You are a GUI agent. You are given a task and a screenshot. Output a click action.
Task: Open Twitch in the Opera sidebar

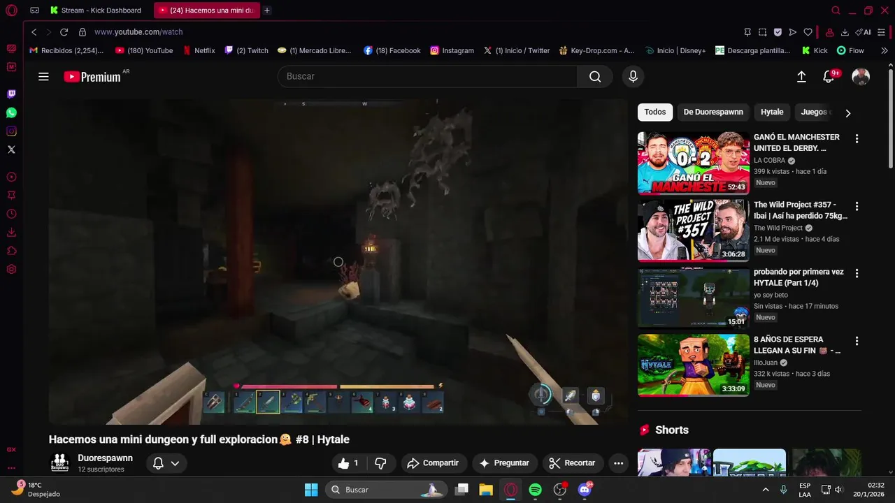point(11,94)
